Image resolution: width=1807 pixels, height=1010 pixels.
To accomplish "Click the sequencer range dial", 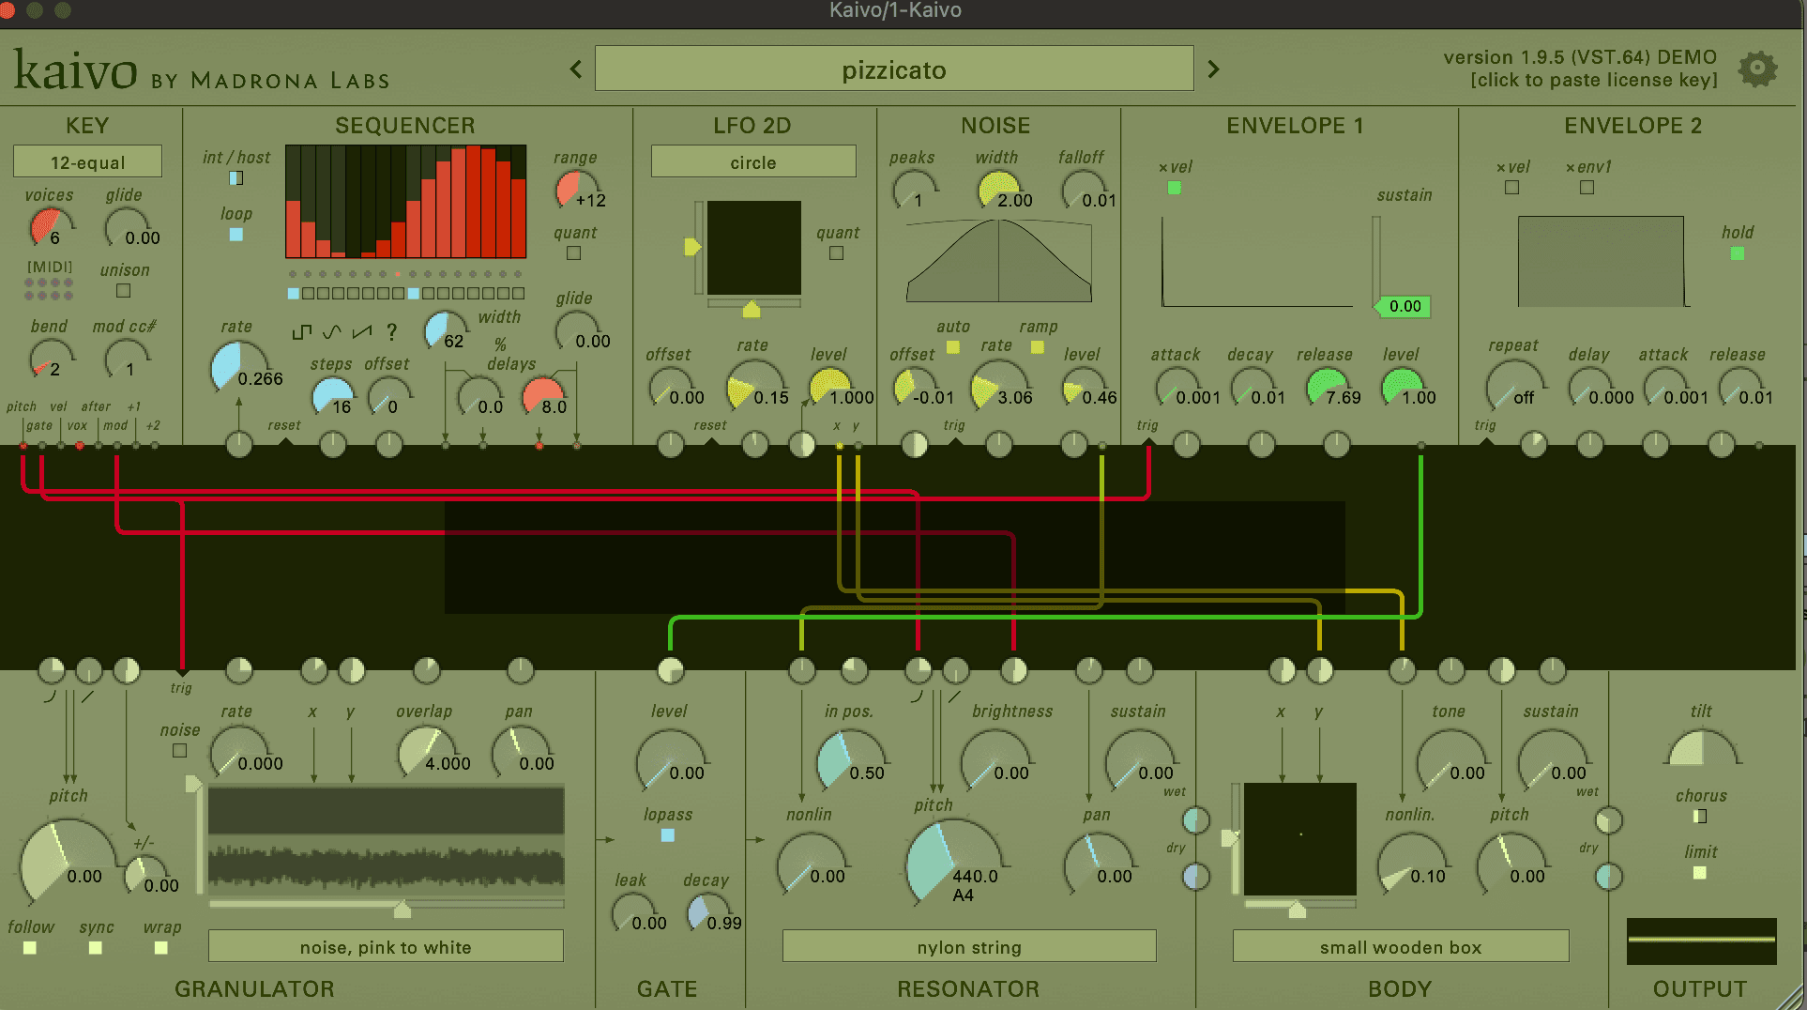I will (574, 189).
